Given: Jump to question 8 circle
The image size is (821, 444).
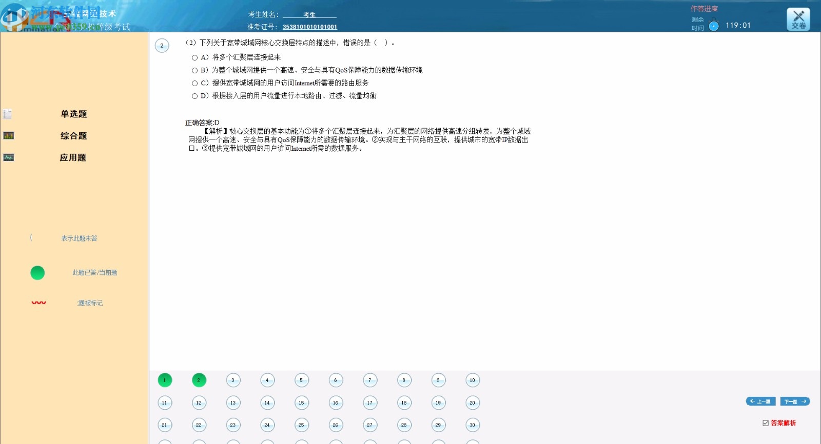Looking at the screenshot, I should [x=404, y=380].
